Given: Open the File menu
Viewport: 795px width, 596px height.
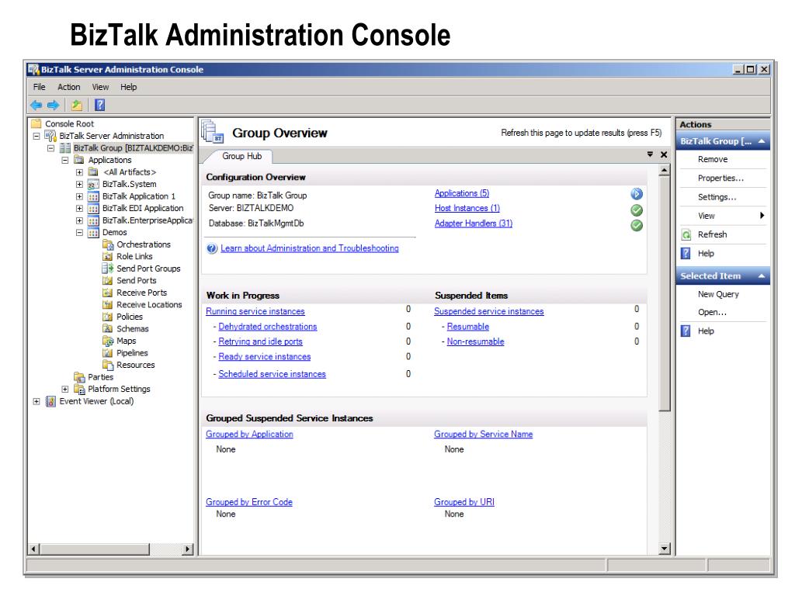Looking at the screenshot, I should (39, 87).
